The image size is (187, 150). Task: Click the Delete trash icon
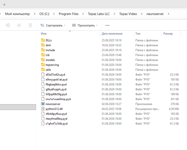30,25
